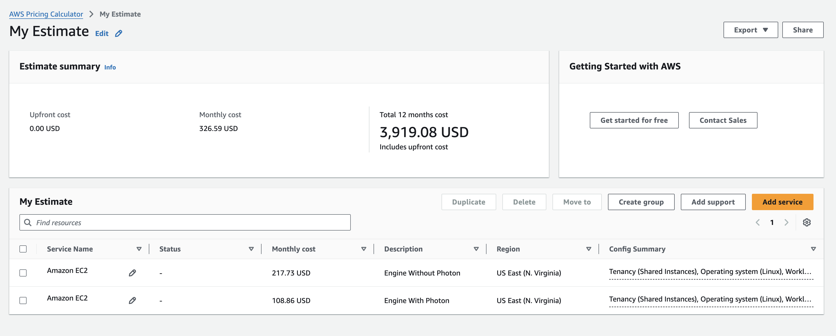
Task: Click the orange Add service button
Action: (782, 202)
